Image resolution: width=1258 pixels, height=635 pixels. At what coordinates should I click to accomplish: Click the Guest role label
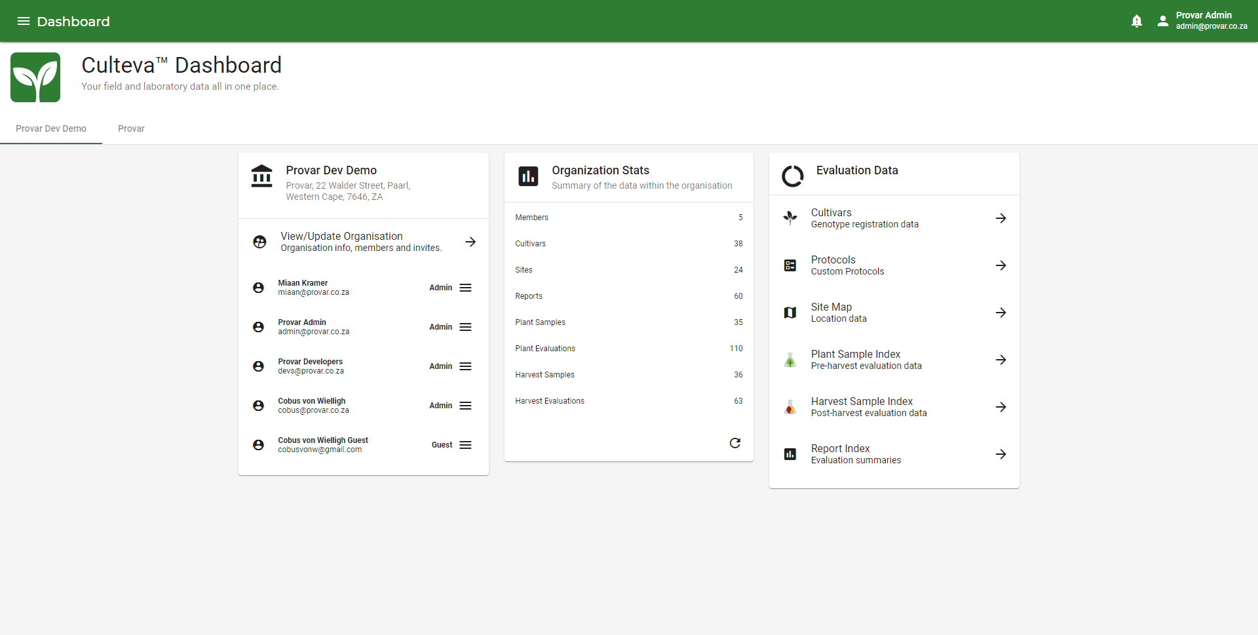[442, 445]
